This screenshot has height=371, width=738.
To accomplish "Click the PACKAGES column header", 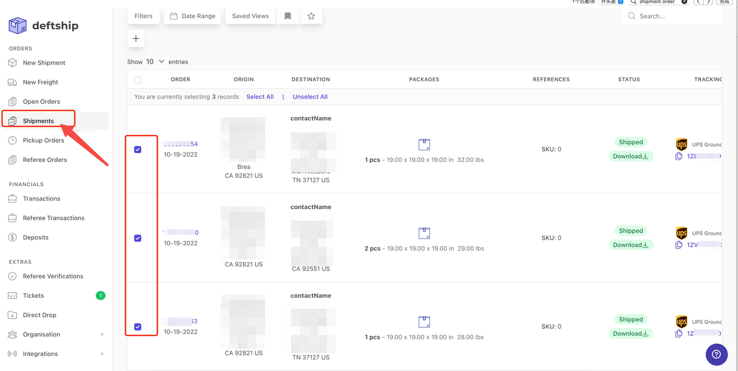I will (x=424, y=79).
